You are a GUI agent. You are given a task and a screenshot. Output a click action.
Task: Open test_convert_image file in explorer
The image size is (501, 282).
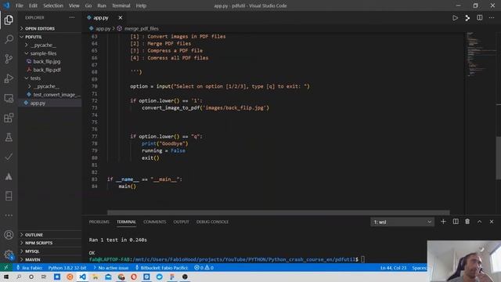click(50, 95)
